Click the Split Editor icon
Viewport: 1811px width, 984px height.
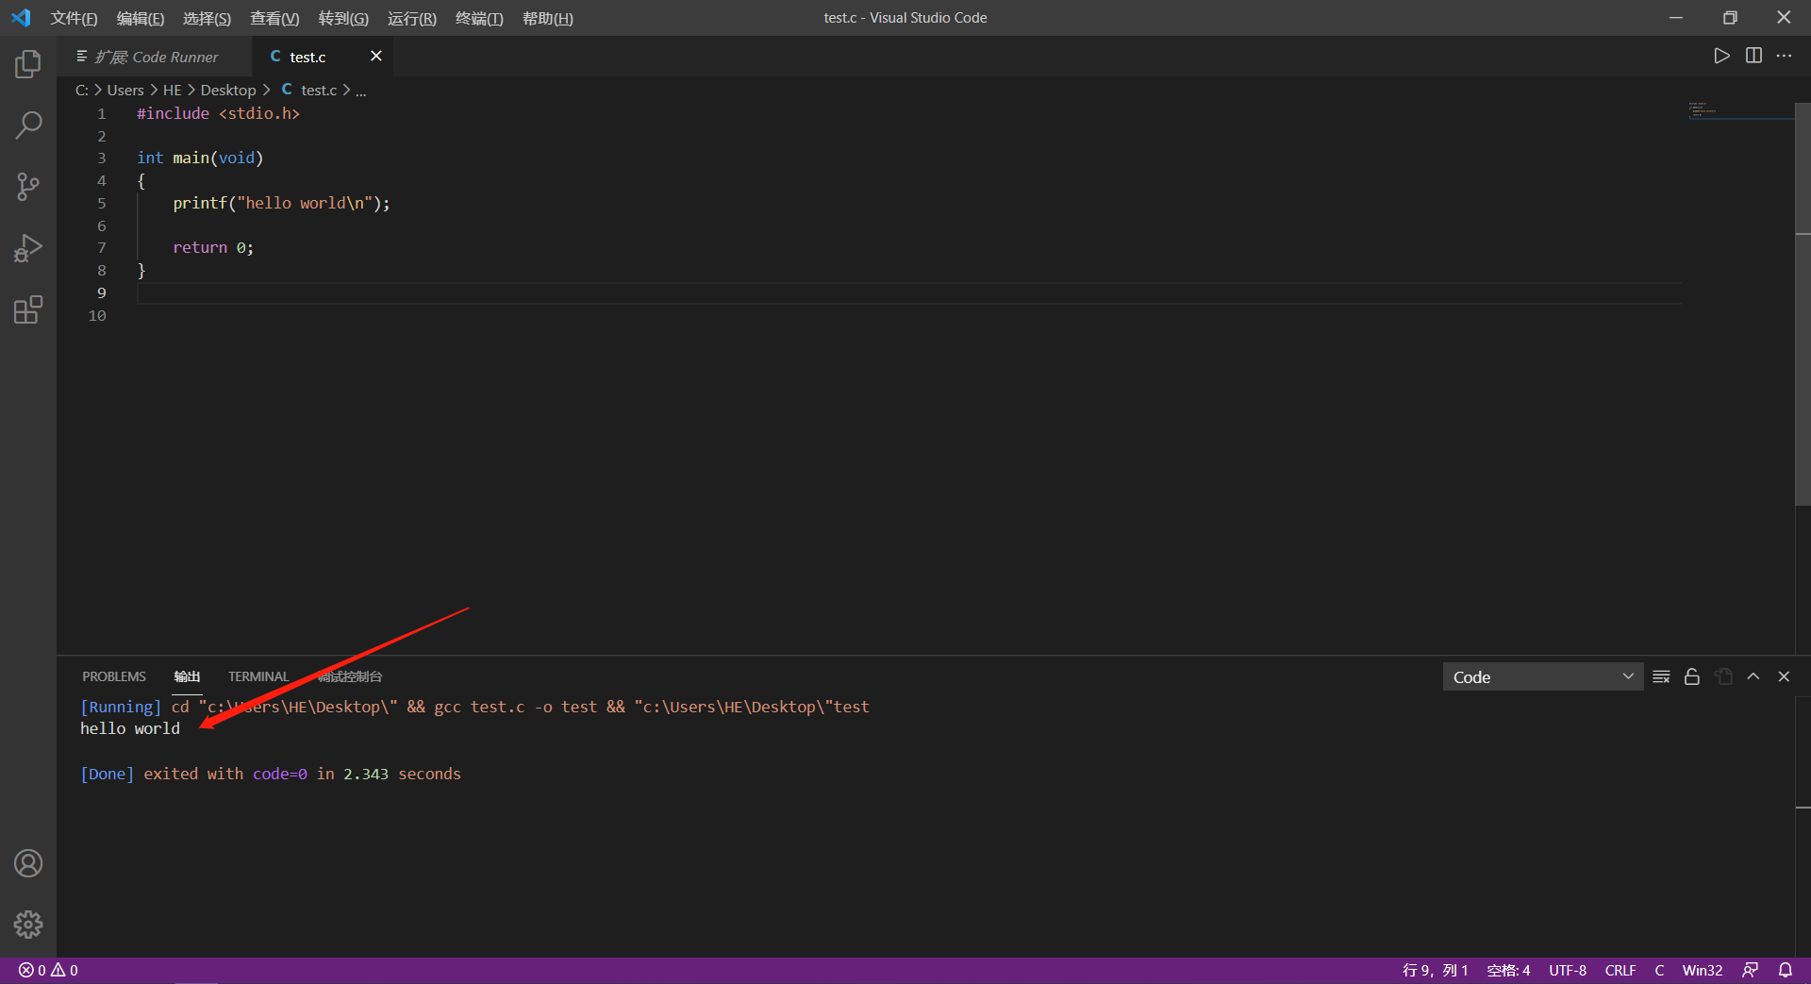tap(1753, 56)
